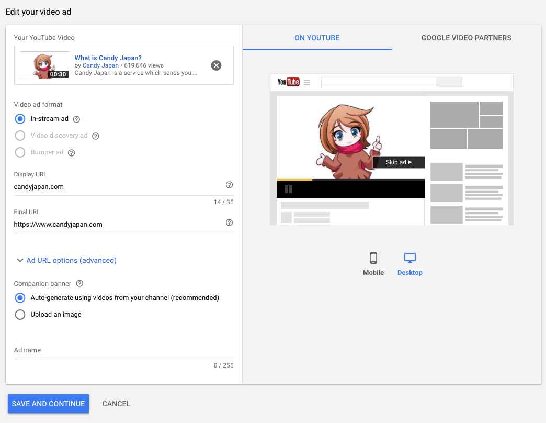
Task: Click the YouTube logo in preview
Action: pyautogui.click(x=288, y=82)
